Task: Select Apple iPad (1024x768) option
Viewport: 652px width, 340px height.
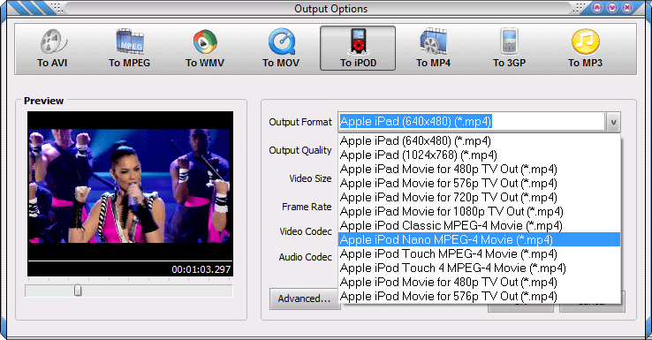Action: 479,155
